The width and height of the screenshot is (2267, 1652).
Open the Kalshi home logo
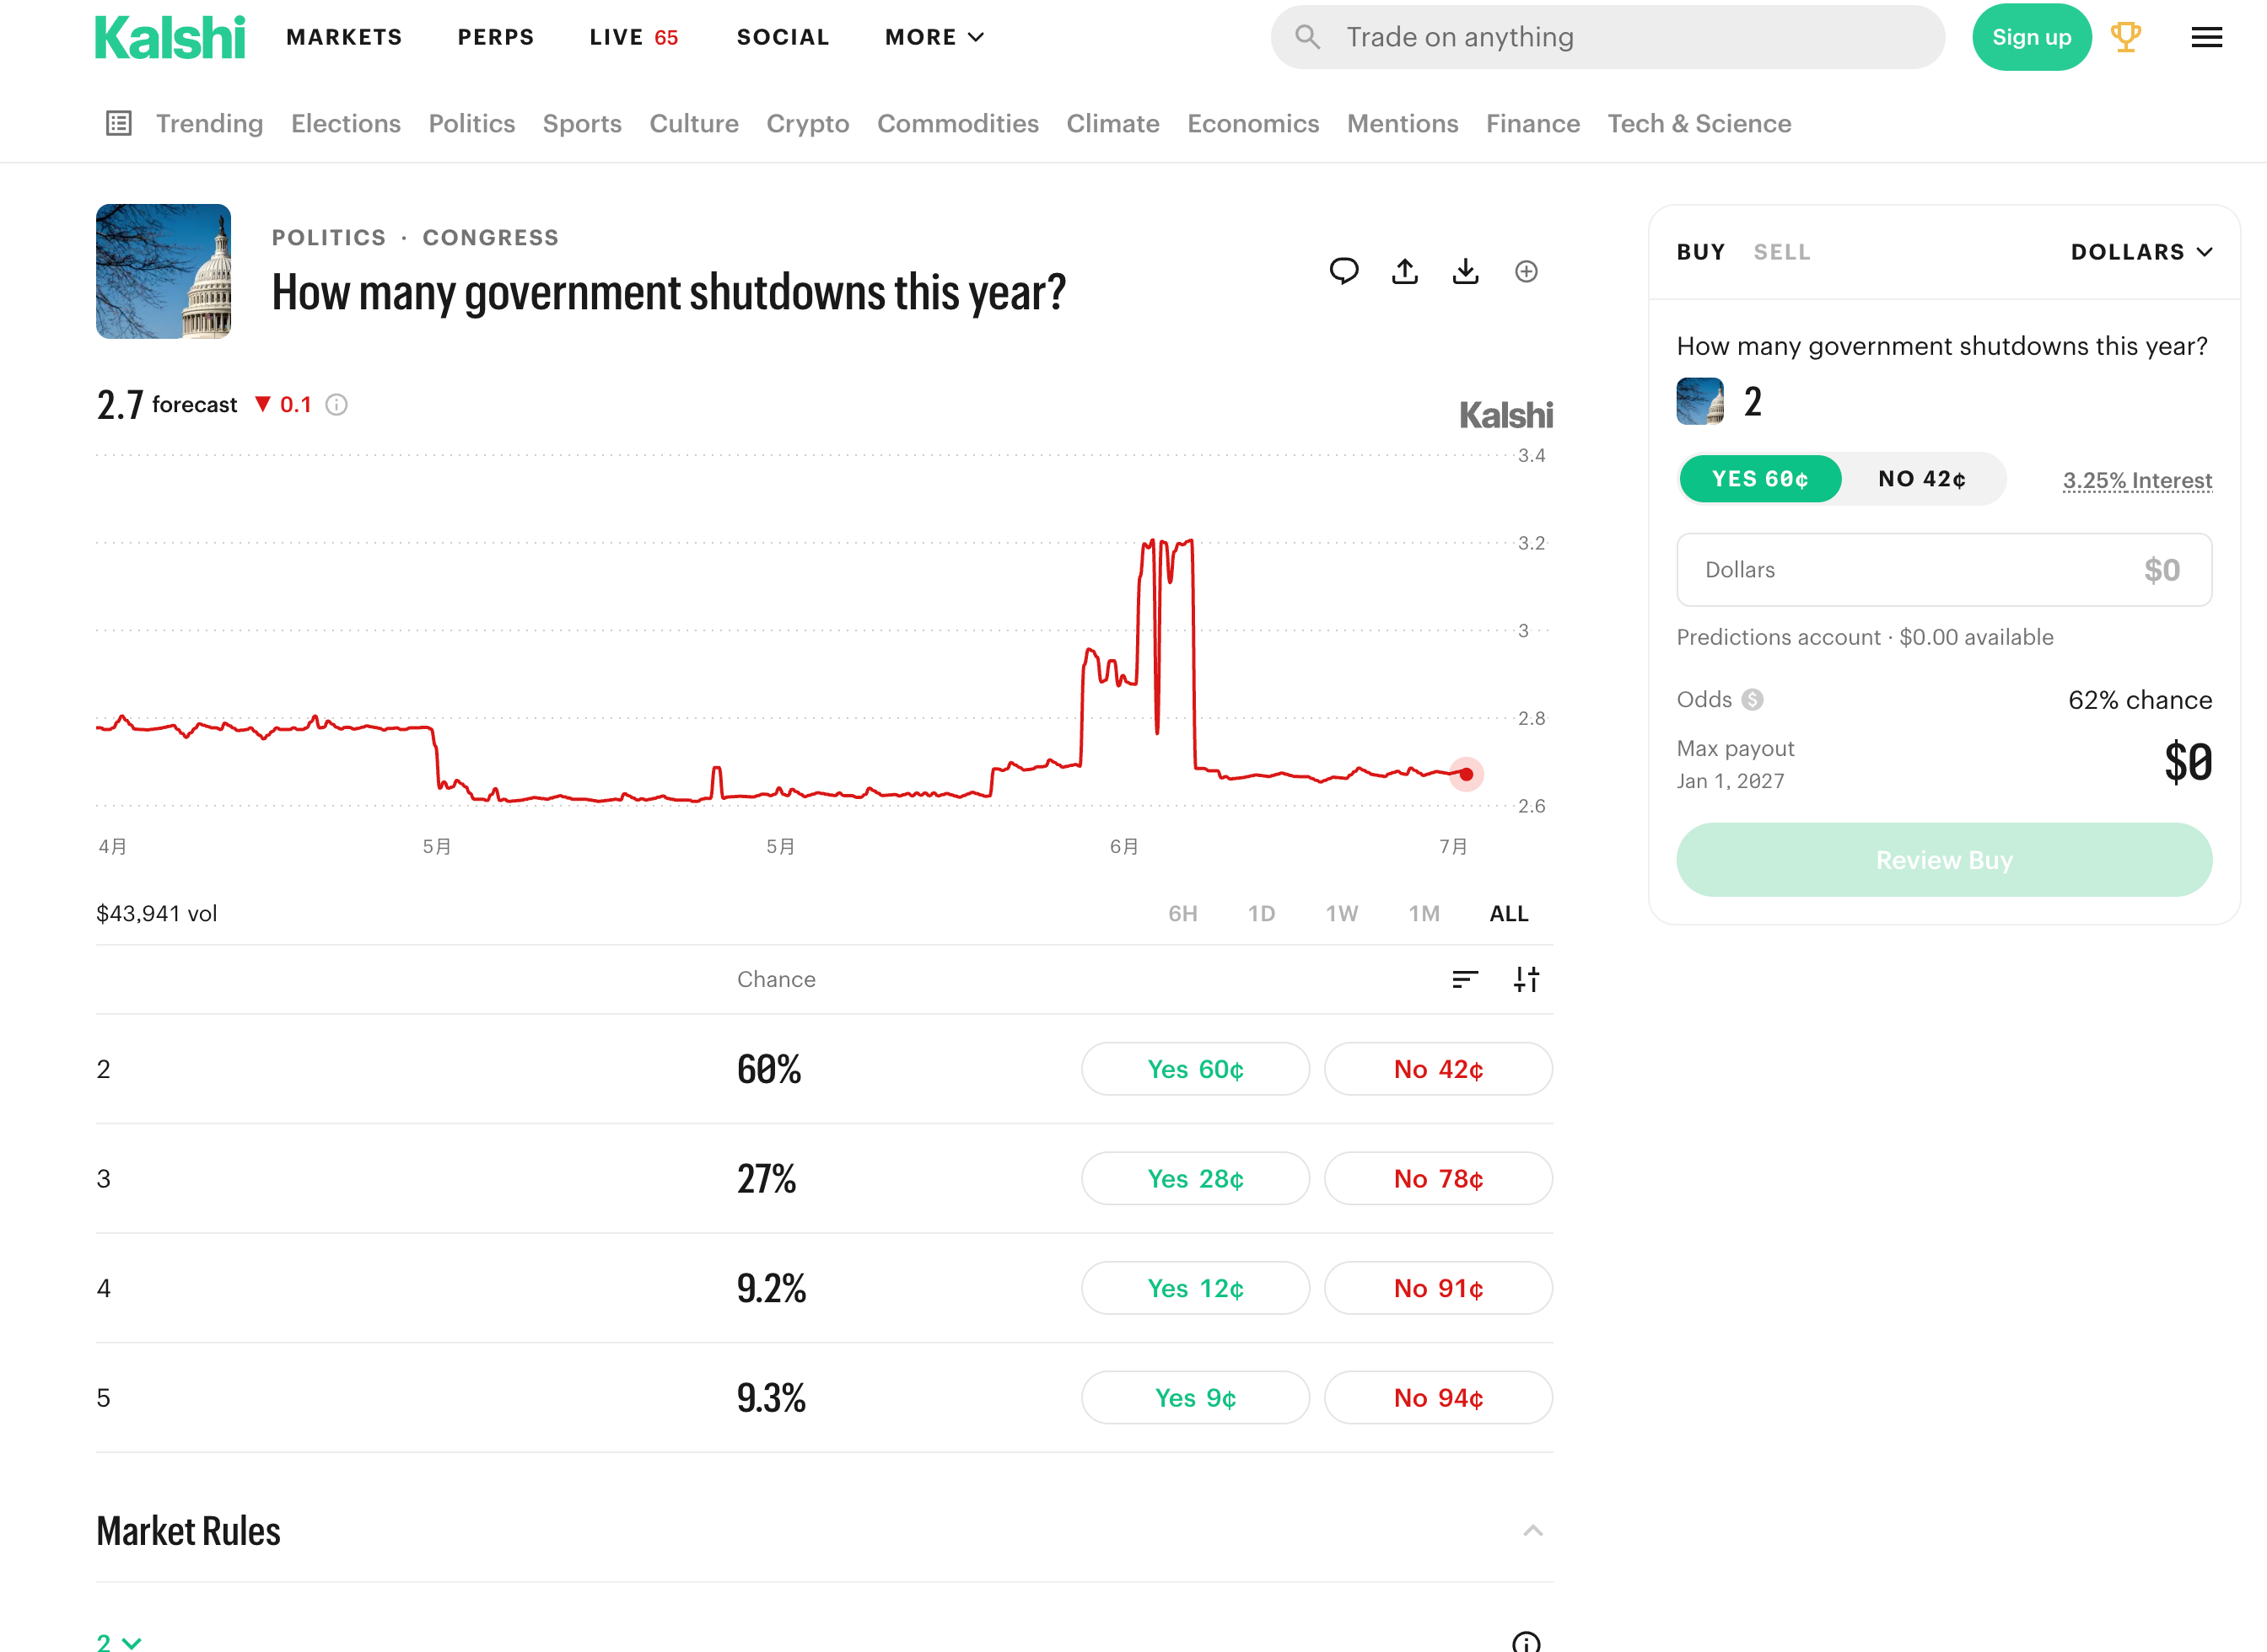(170, 38)
